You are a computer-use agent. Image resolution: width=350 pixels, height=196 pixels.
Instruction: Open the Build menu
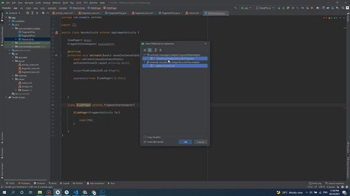coord(66,3)
